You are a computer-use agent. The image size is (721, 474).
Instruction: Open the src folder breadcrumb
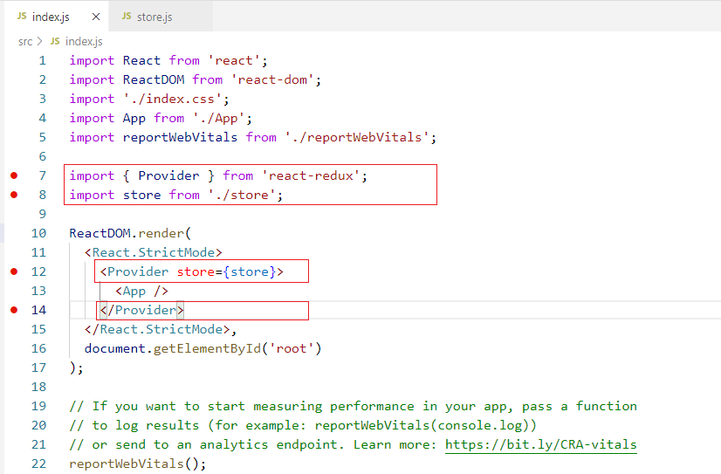click(x=25, y=41)
